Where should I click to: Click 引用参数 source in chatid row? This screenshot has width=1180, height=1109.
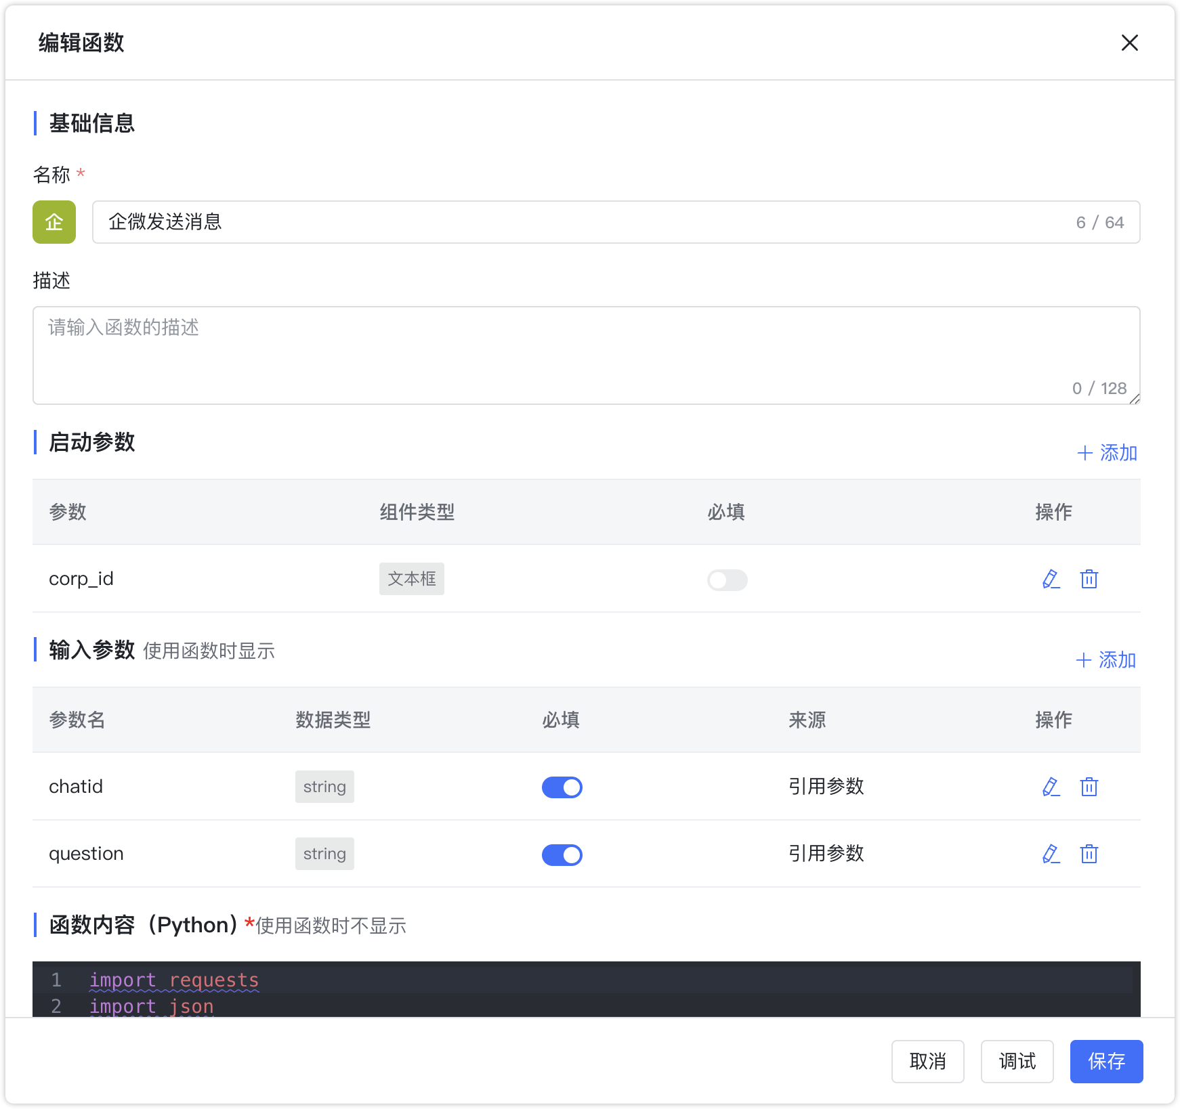[826, 787]
